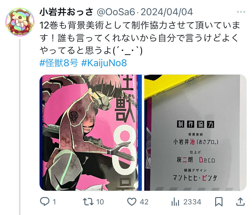Screen dimensions: 252x215
Task: Open the pink manga cover image
Action: pyautogui.click(x=91, y=133)
